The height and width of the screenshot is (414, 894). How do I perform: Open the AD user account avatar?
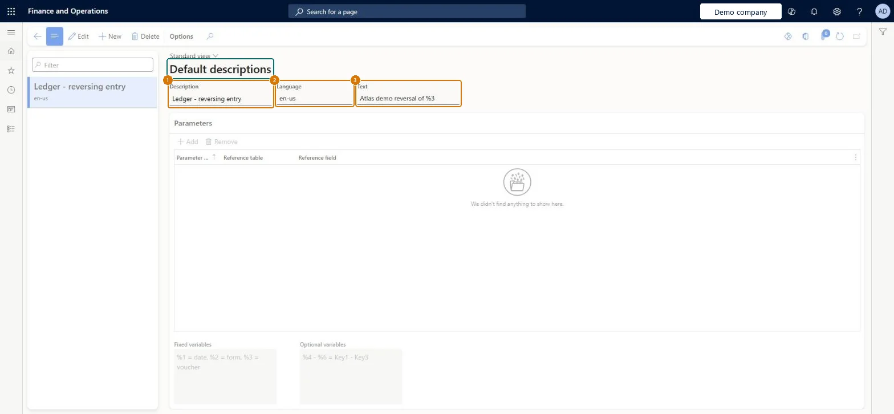click(x=882, y=11)
